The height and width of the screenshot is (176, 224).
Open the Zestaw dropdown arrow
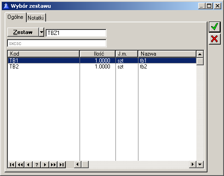[41, 32]
